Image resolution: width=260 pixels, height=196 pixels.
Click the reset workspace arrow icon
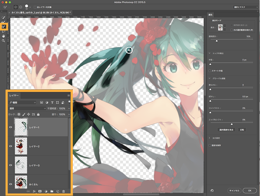click(x=212, y=191)
